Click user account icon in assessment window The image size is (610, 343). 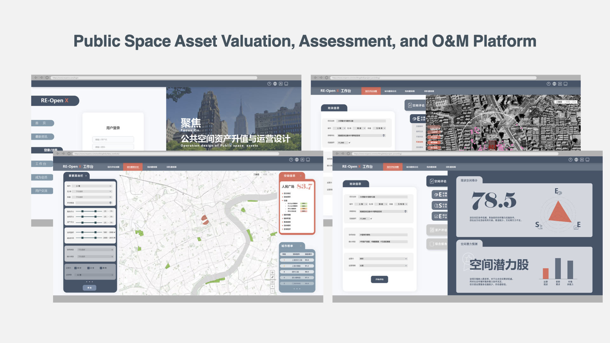(582, 160)
